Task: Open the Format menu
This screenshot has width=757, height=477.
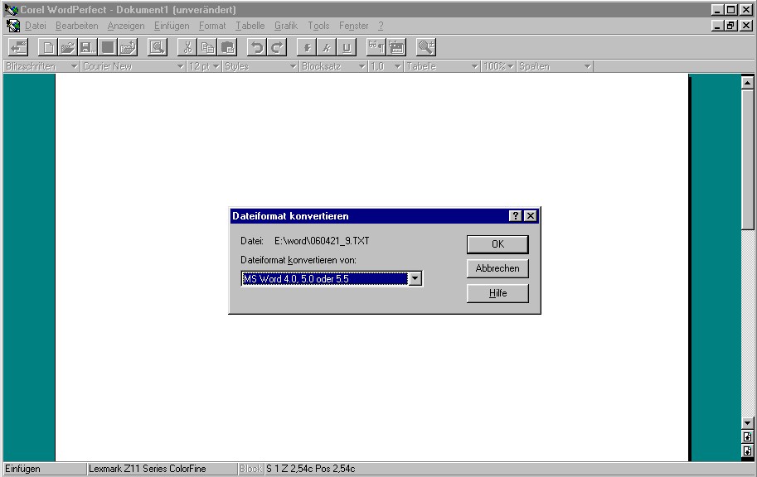Action: (212, 26)
